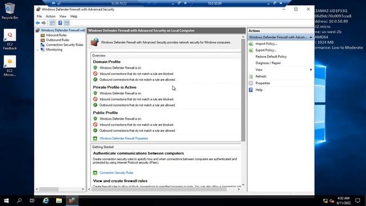Screen dimensions: 366x206
Task: Click green icon beside Connection Security Rules link
Action: (x=95, y=173)
